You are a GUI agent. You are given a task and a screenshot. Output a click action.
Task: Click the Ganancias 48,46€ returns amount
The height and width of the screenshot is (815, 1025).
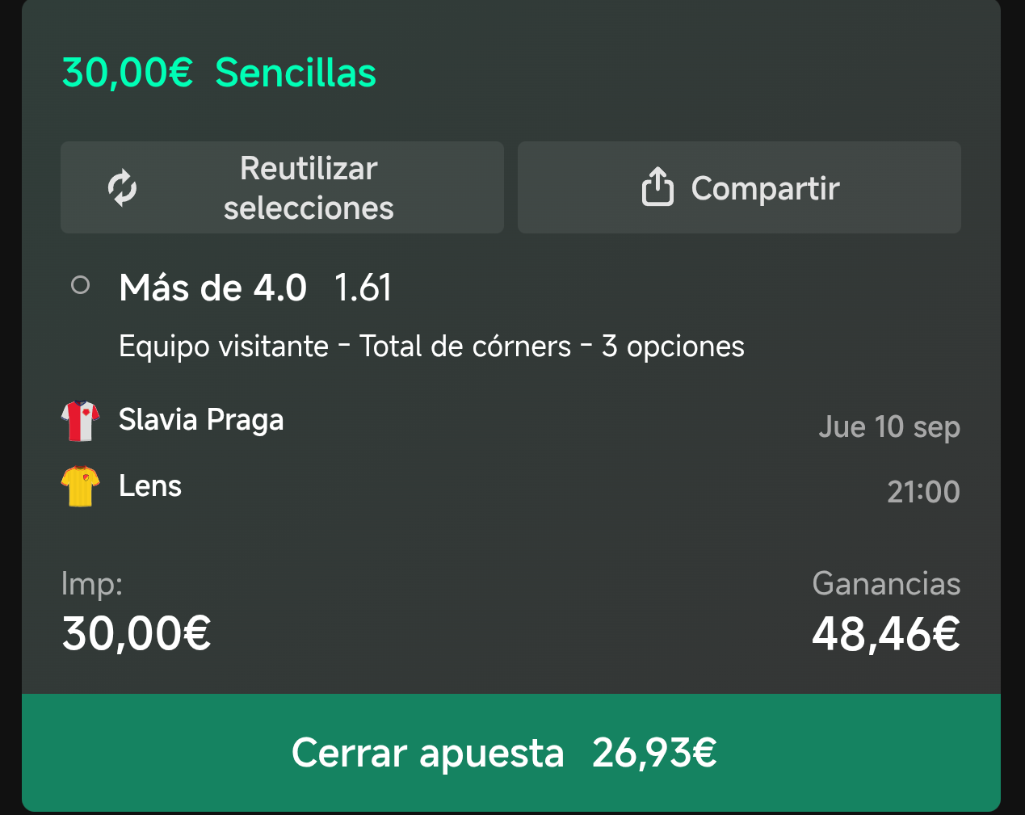pyautogui.click(x=886, y=634)
